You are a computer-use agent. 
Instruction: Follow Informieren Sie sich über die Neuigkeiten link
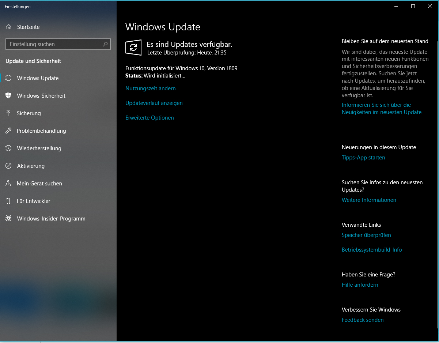click(382, 109)
